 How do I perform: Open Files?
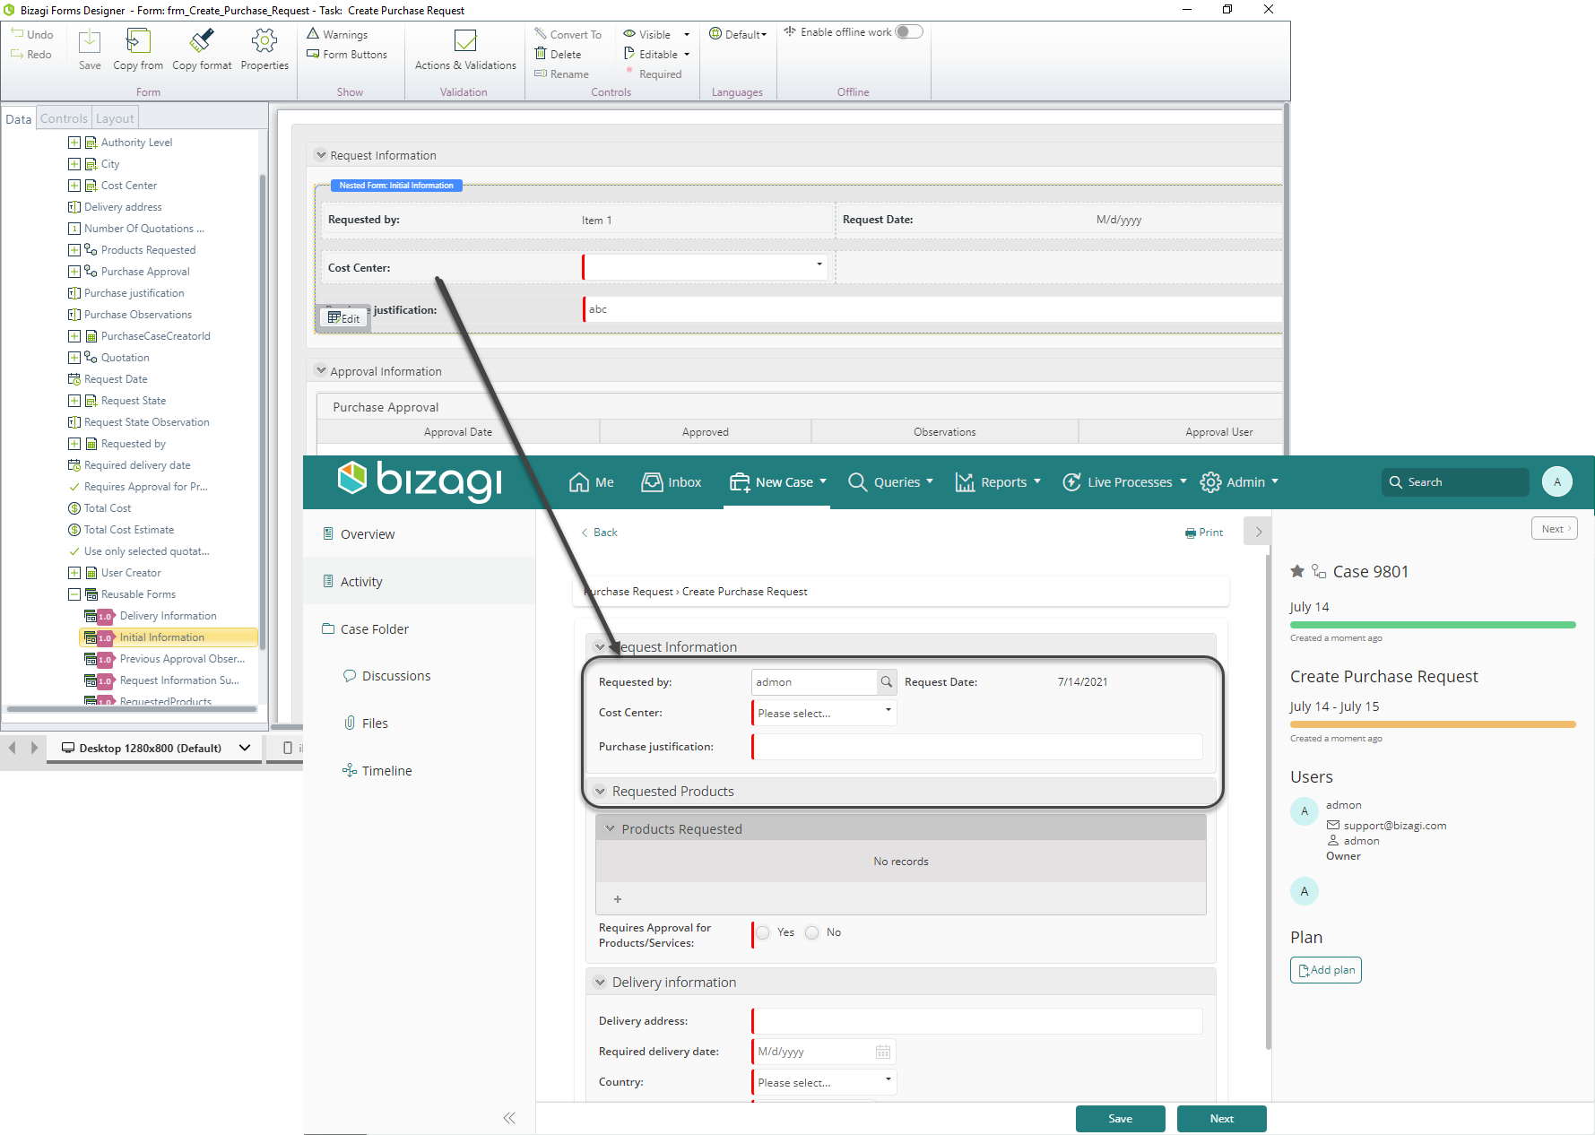click(366, 723)
